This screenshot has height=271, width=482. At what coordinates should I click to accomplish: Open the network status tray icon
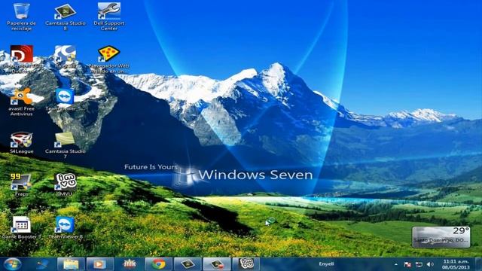pos(419,264)
